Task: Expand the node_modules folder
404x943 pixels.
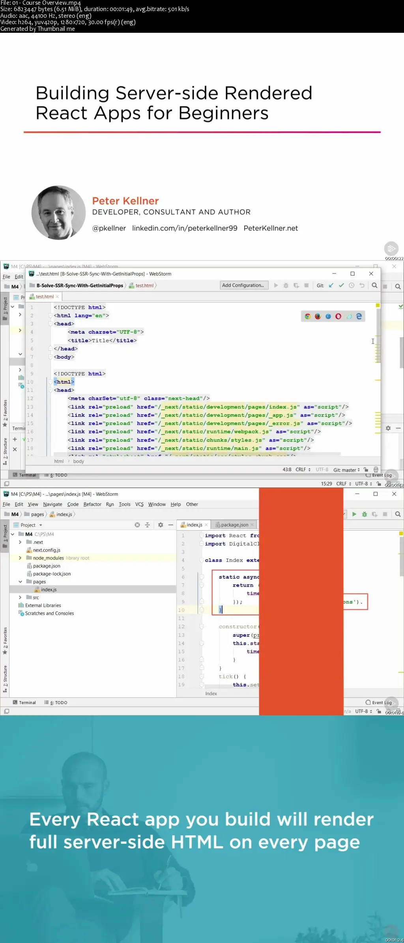Action: pos(20,558)
